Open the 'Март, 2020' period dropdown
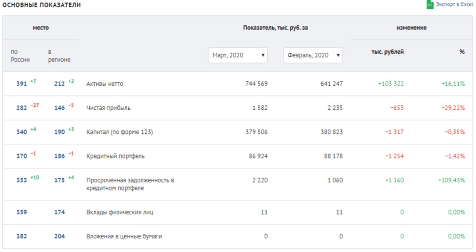This screenshot has width=476, height=252. (x=238, y=56)
